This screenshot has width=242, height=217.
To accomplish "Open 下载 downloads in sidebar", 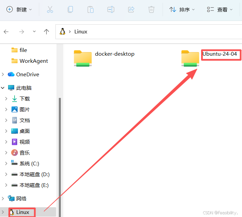I will pos(21,99).
